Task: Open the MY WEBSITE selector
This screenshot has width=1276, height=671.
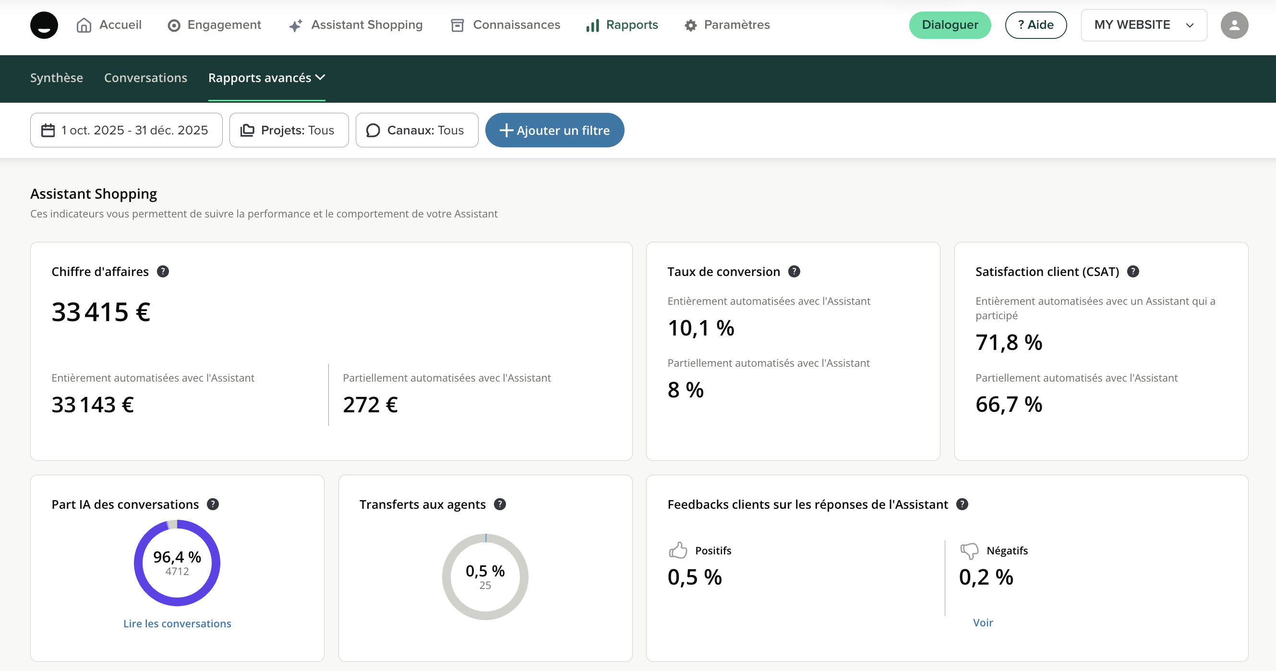Action: [x=1143, y=25]
